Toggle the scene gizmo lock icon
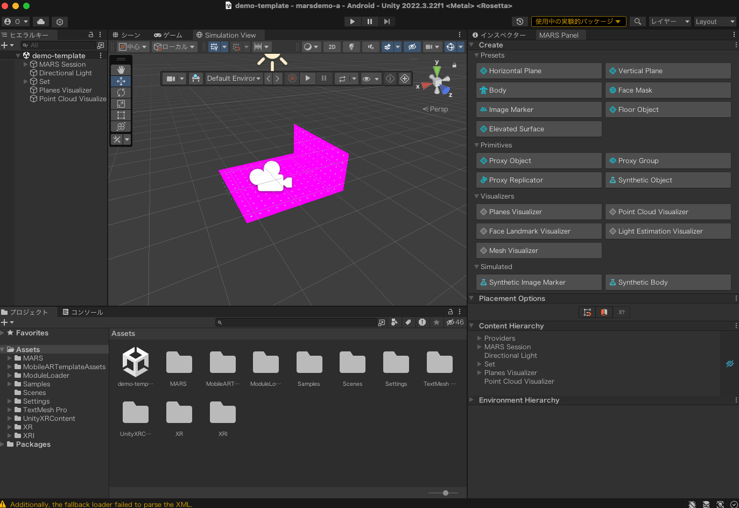739x508 pixels. point(454,65)
